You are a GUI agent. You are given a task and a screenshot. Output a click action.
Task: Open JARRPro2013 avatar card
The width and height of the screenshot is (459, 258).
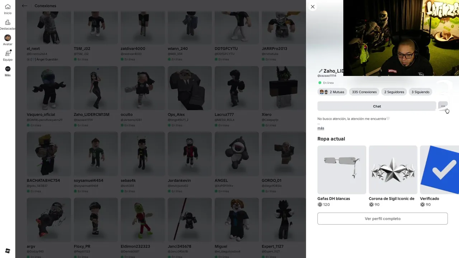[x=284, y=28]
